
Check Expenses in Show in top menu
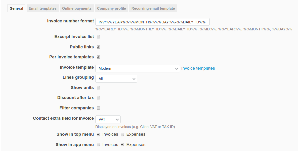coord(122,135)
